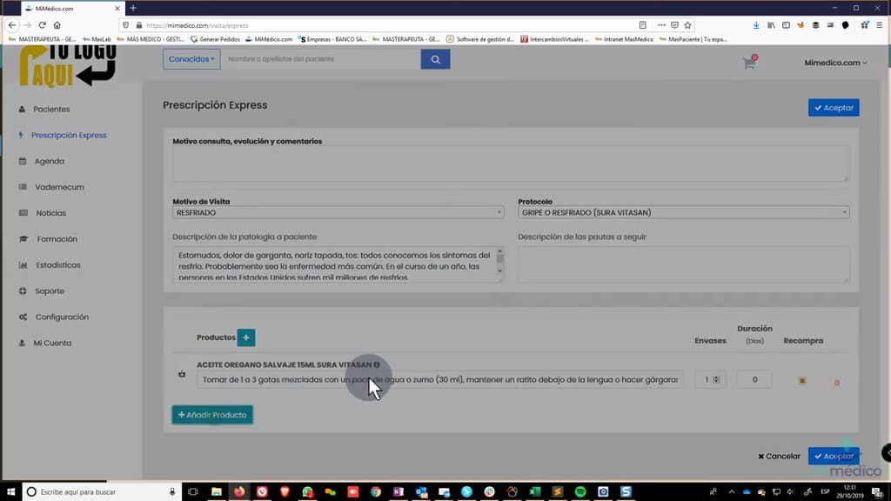Image resolution: width=891 pixels, height=501 pixels.
Task: Click the bottom Aceptar button
Action: click(834, 456)
